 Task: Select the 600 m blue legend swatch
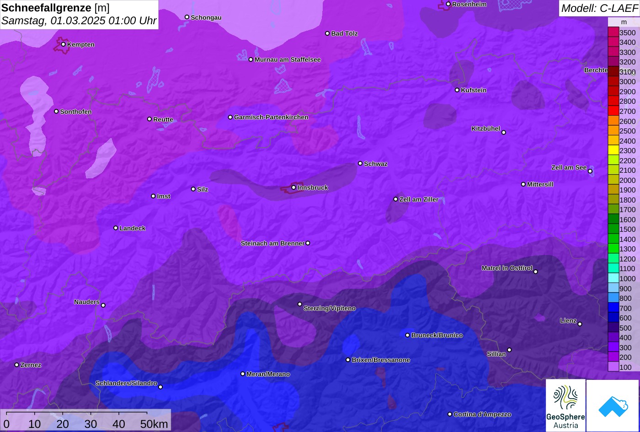click(613, 318)
